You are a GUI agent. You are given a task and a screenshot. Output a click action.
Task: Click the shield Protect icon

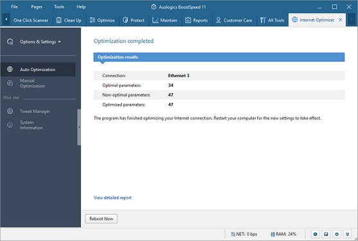coord(125,20)
